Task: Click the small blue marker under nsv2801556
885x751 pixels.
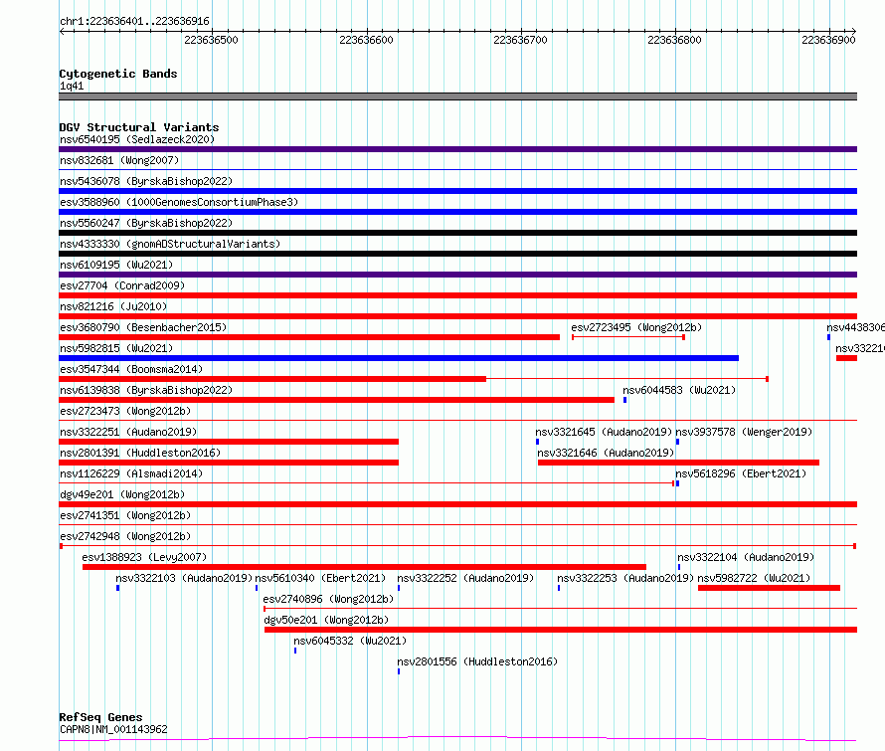Action: pyautogui.click(x=399, y=672)
